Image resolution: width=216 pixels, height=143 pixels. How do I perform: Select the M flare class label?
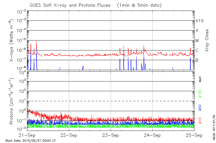pyautogui.click(x=197, y=40)
